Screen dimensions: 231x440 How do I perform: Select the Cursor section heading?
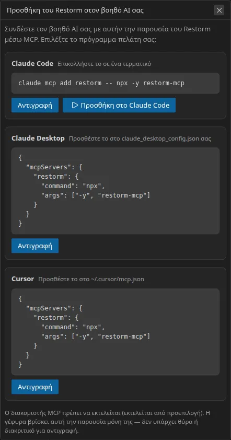click(x=23, y=279)
